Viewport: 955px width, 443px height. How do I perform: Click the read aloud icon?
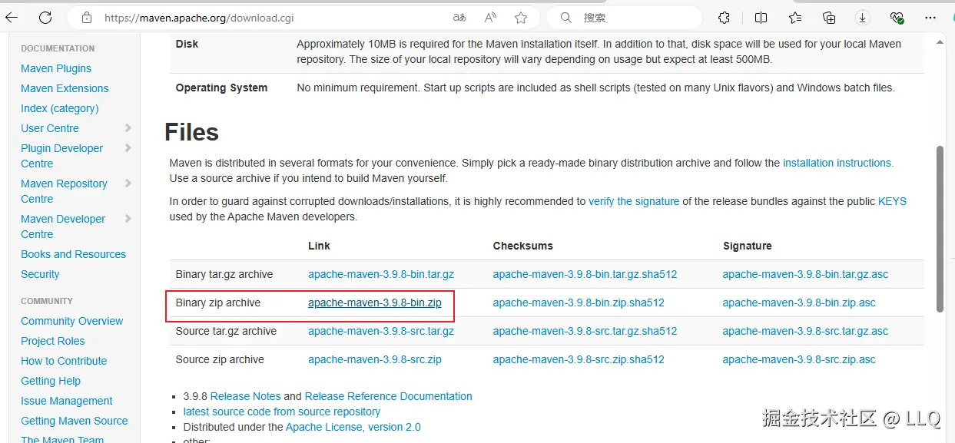(x=491, y=17)
